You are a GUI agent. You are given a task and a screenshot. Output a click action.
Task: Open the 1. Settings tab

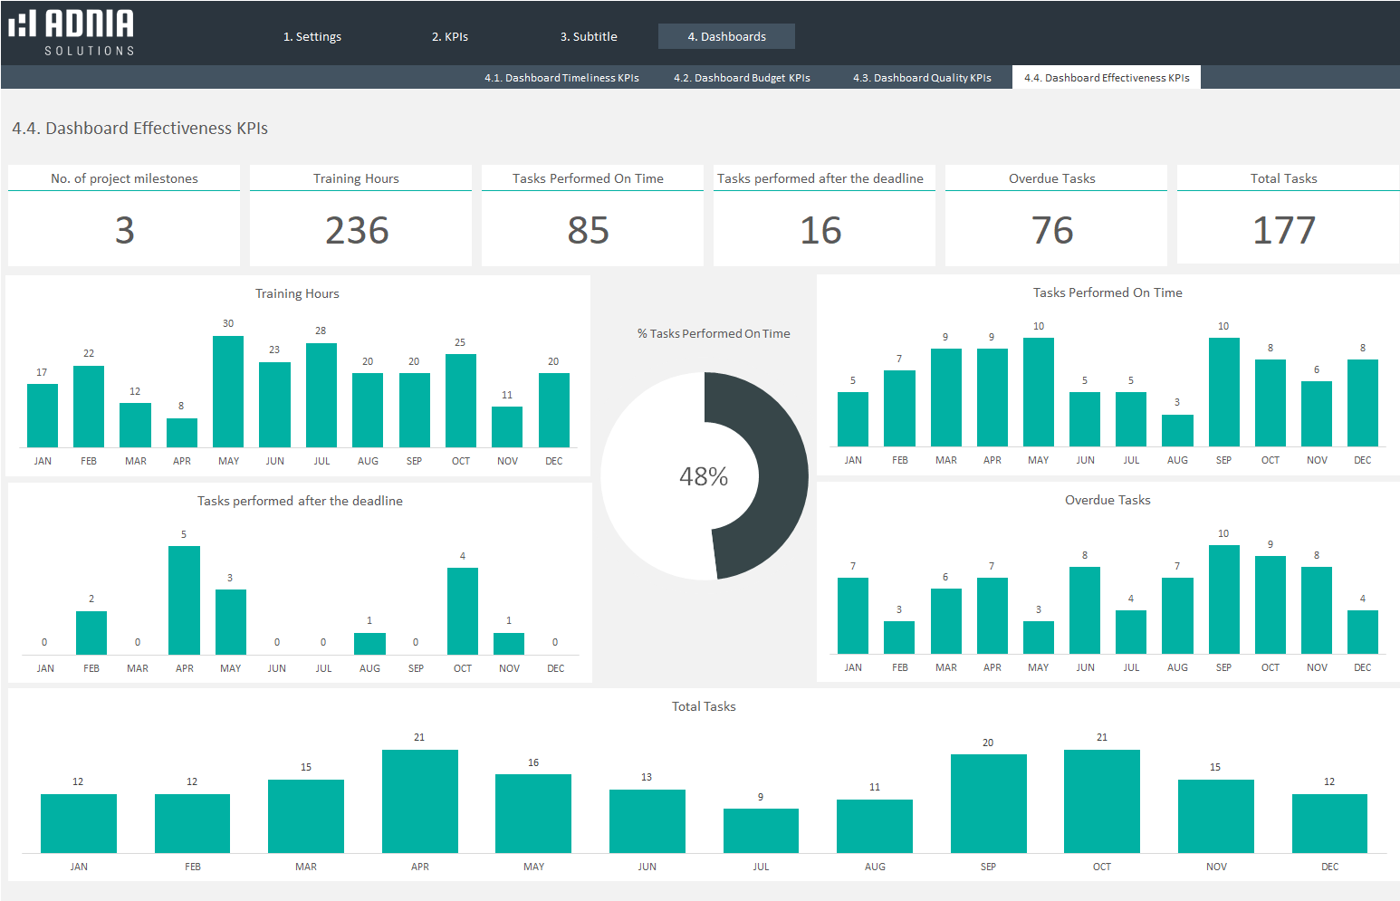click(x=312, y=37)
